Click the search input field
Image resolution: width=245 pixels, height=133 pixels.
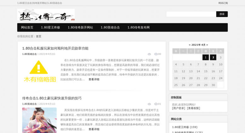click(191, 14)
